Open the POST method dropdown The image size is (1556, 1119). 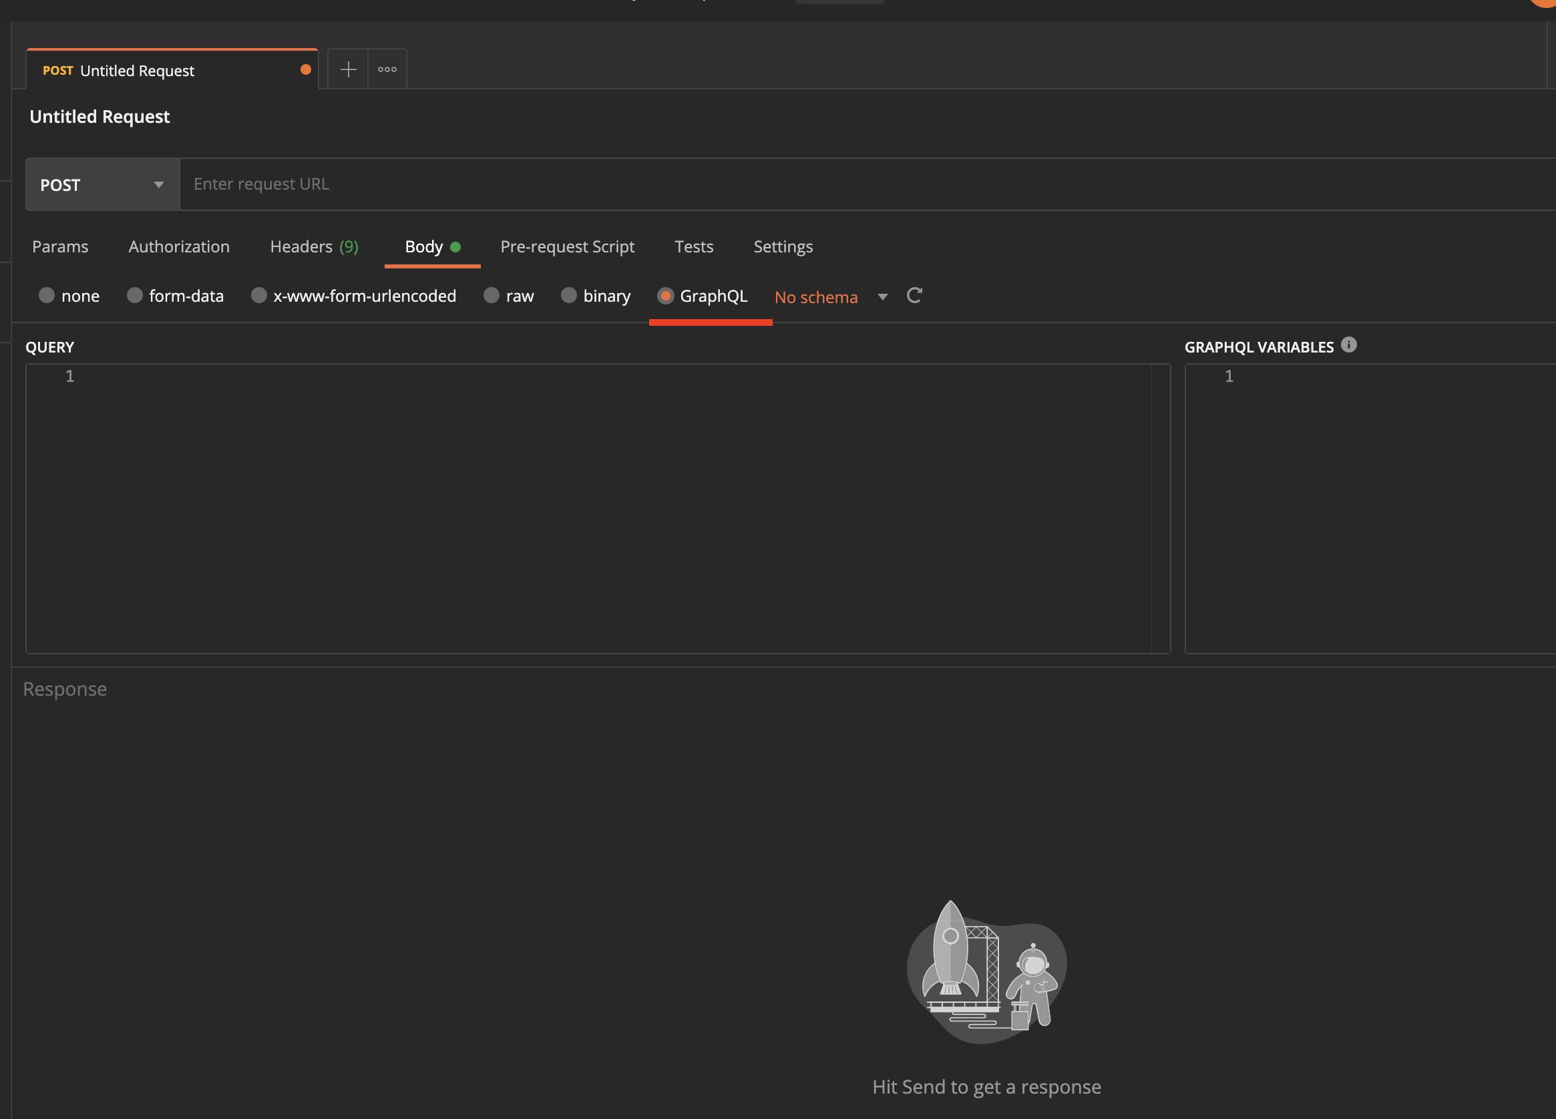(x=102, y=184)
